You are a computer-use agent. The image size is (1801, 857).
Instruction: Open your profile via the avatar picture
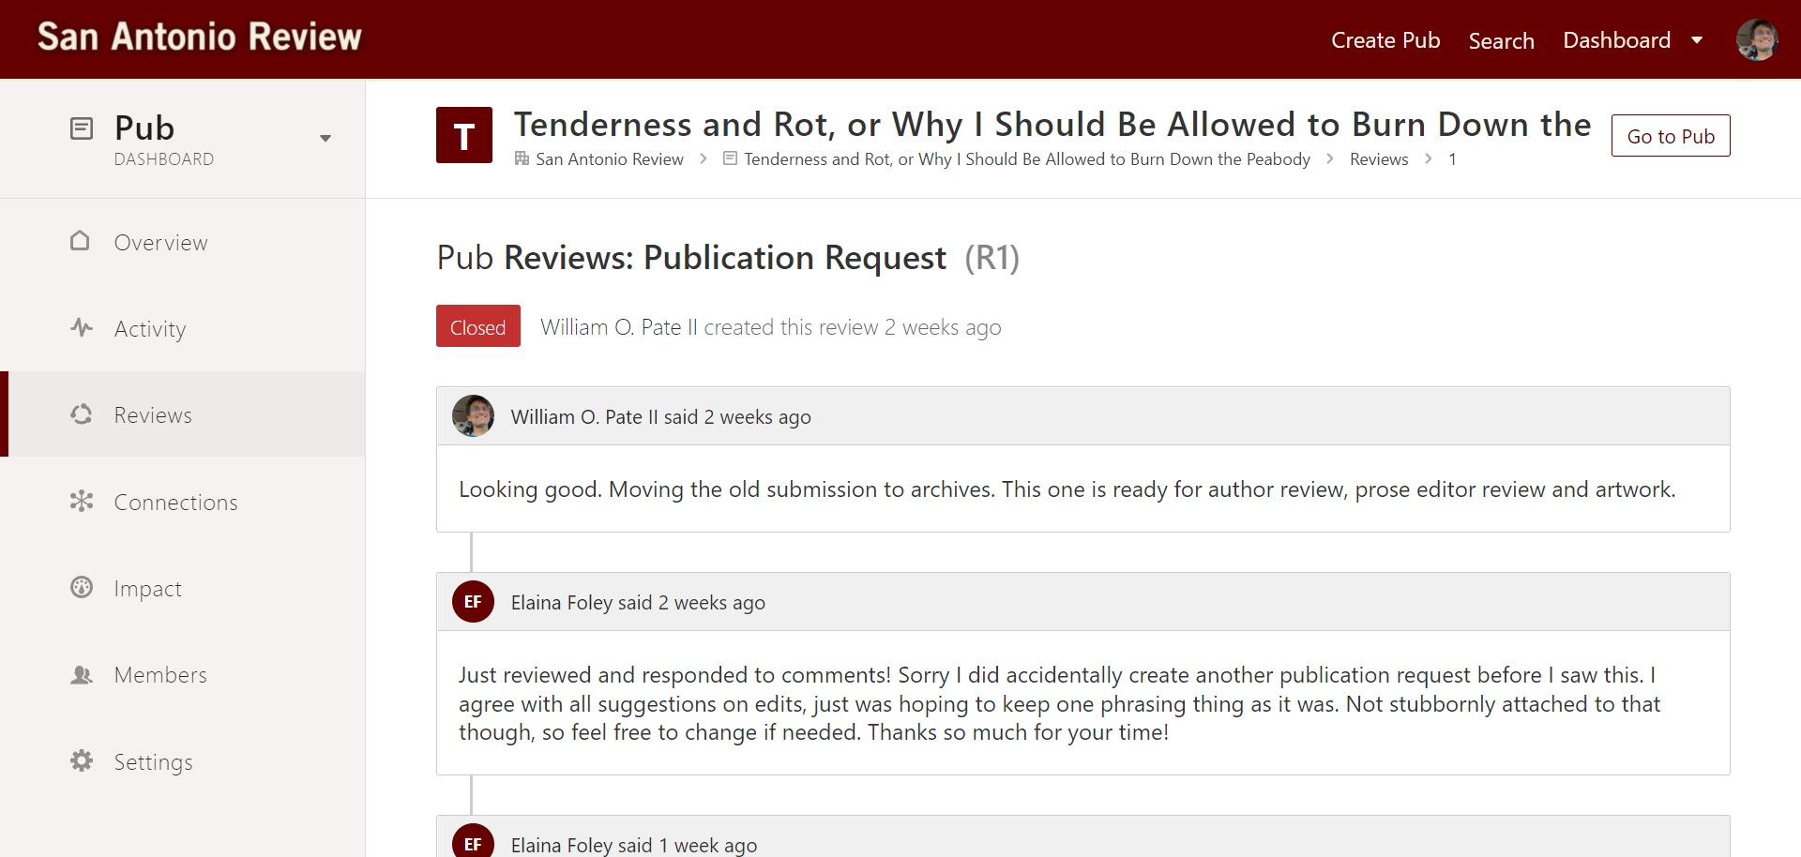(x=1759, y=39)
